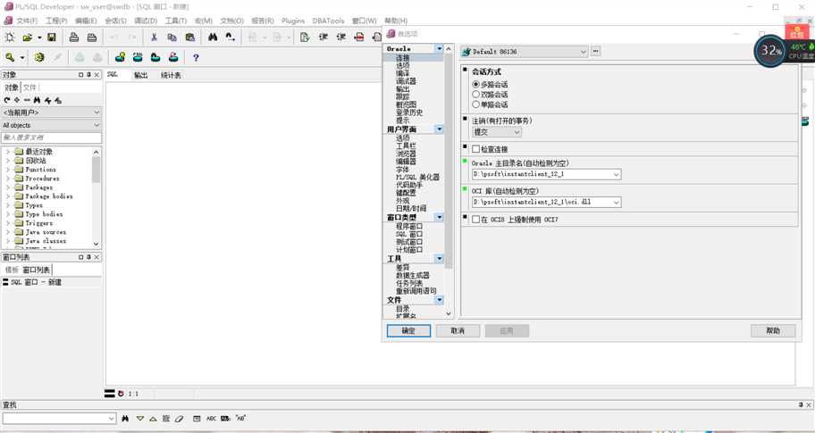The image size is (815, 433).
Task: Tick the 在 OCI8 上强制使用 OCI7 checkbox
Action: (x=475, y=220)
